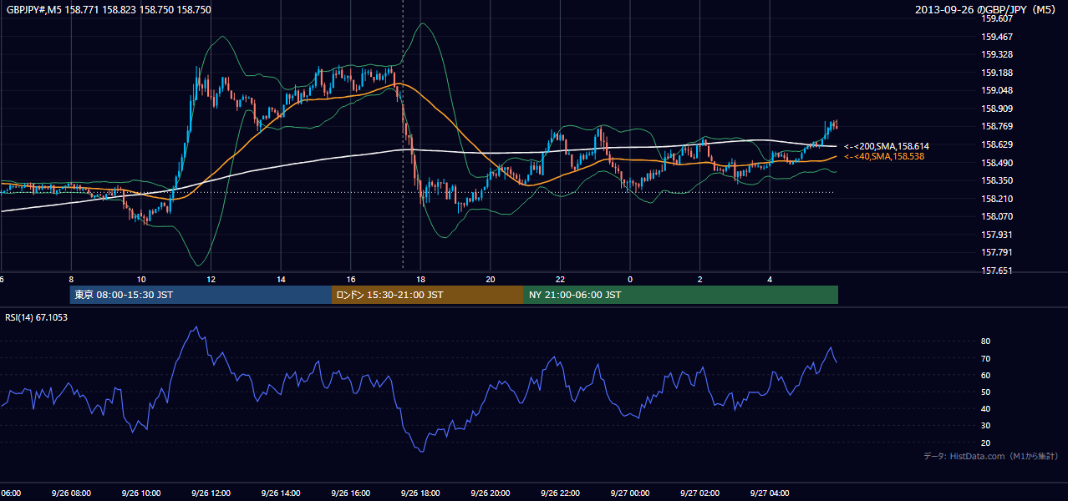The width and height of the screenshot is (1068, 501).
Task: Click RSI scale value 50
Action: (986, 392)
